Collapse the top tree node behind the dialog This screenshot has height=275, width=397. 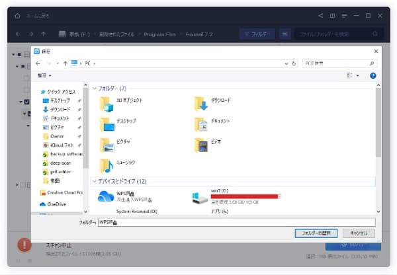pyautogui.click(x=13, y=54)
